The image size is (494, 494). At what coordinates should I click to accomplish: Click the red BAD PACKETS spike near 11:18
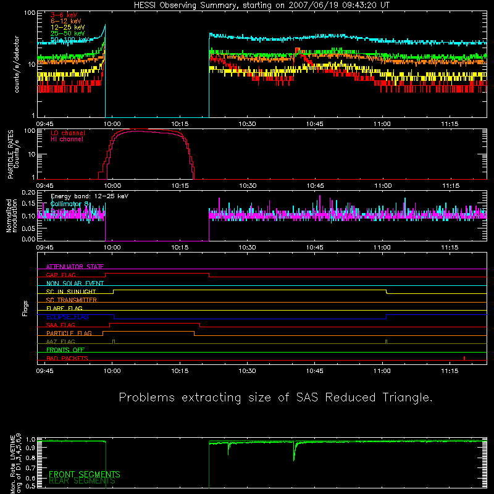point(464,358)
